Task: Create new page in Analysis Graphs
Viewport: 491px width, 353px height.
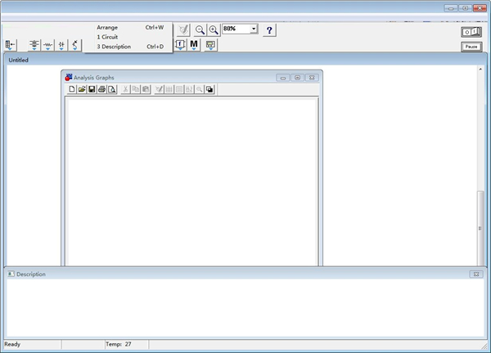Action: 72,89
